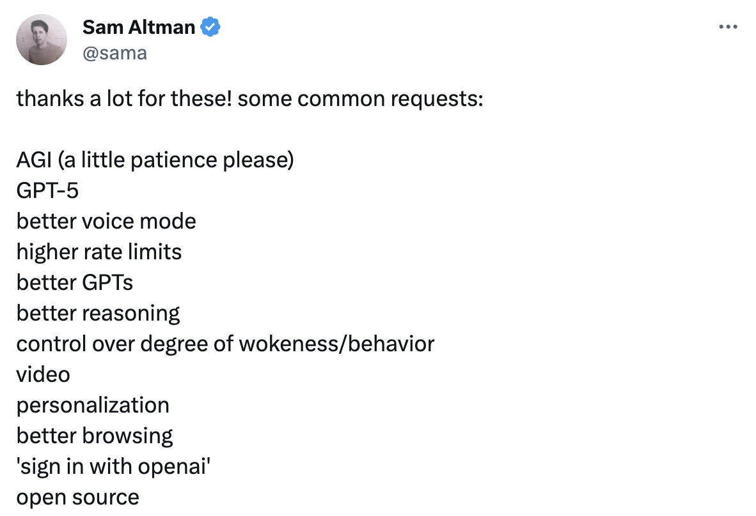Viewport: 756px width, 516px height.
Task: Click the 'higher rate limits' text
Action: coord(99,252)
